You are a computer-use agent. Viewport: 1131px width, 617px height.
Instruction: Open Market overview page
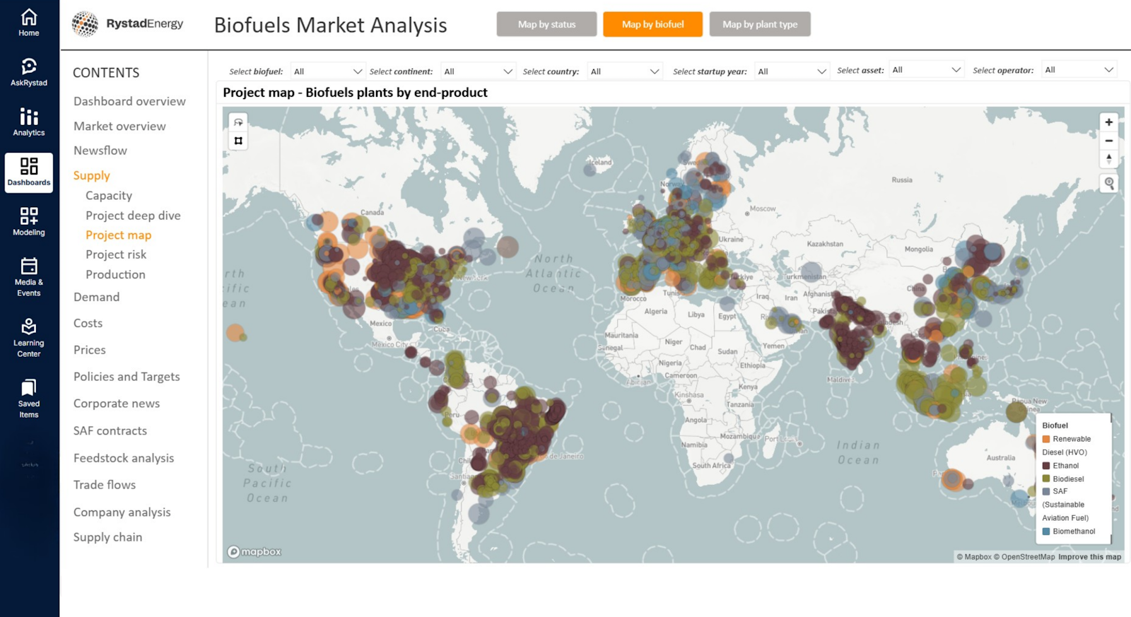click(x=119, y=126)
